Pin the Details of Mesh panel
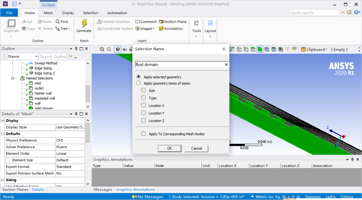Image resolution: width=362 pixels, height=200 pixels. 76,114
